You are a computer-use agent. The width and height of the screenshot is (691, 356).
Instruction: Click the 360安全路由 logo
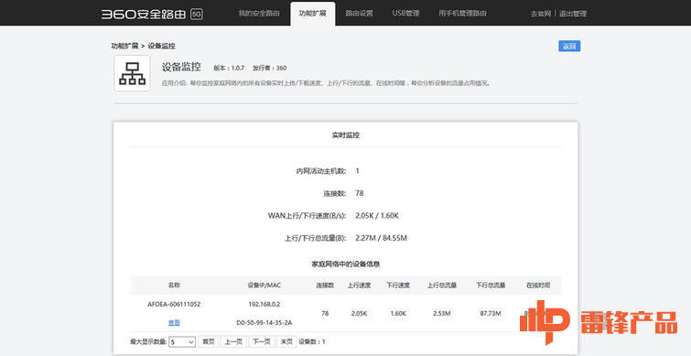point(144,14)
